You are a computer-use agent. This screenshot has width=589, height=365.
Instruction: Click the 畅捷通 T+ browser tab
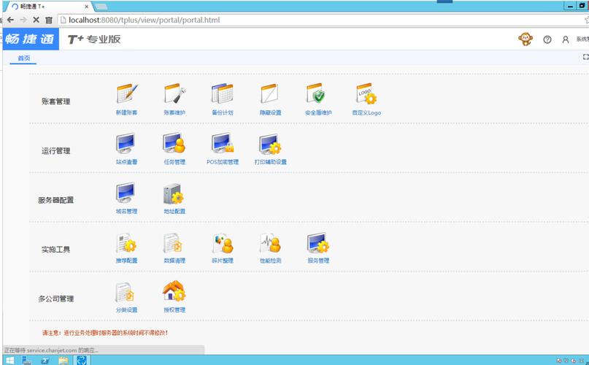click(x=44, y=6)
